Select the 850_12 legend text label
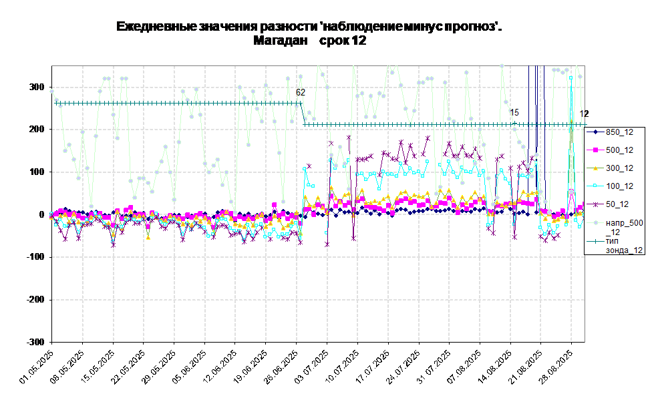Image resolution: width=652 pixels, height=400 pixels. (x=619, y=132)
